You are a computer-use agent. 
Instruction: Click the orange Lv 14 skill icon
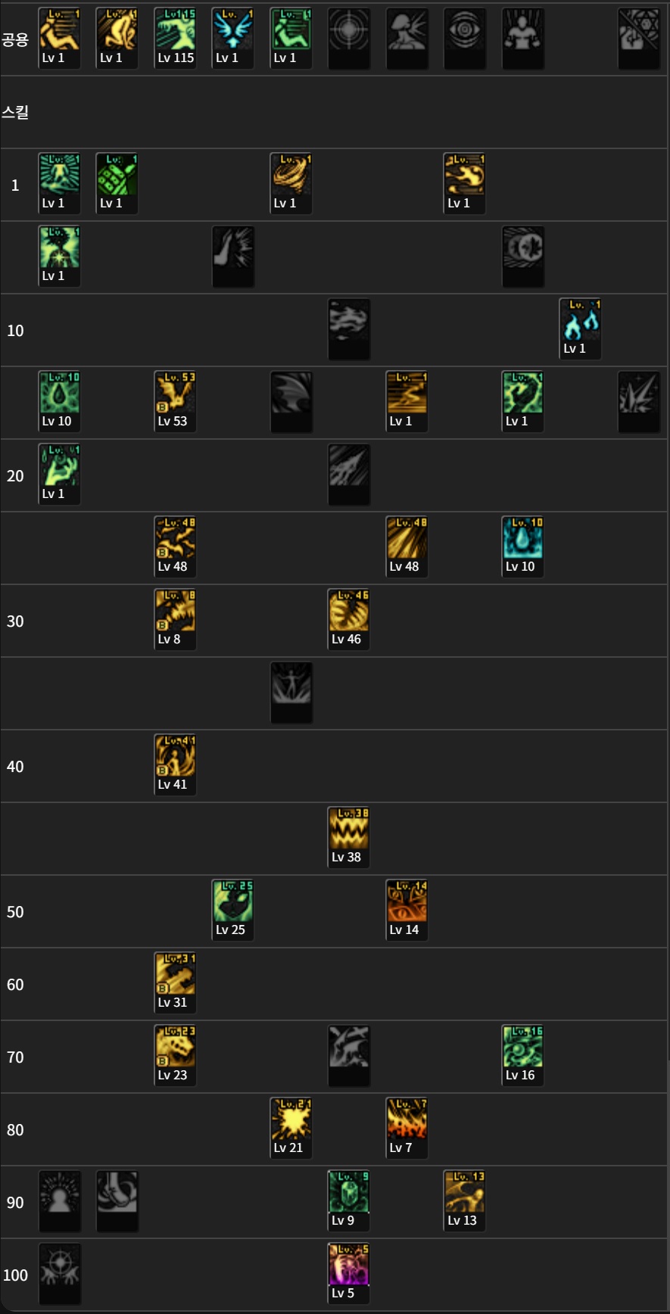click(407, 910)
